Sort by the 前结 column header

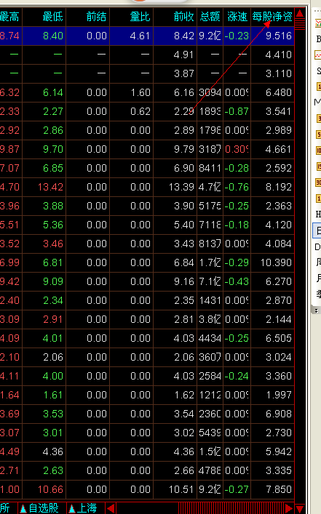(96, 17)
